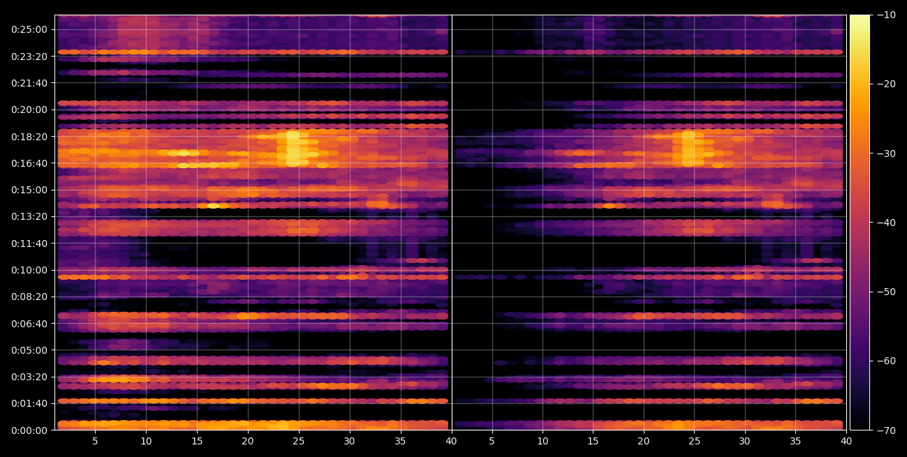Click the 0:21:40 time axis label
Screen dimensions: 907x457
[29, 82]
